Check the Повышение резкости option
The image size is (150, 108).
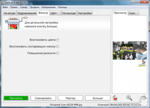(x=58, y=53)
